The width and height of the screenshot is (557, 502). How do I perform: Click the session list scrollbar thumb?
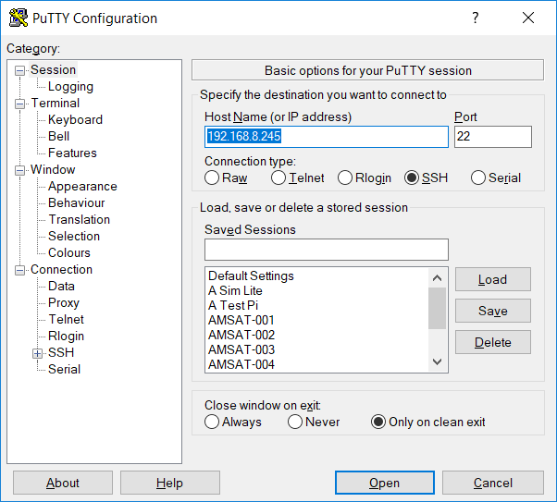coord(438,308)
